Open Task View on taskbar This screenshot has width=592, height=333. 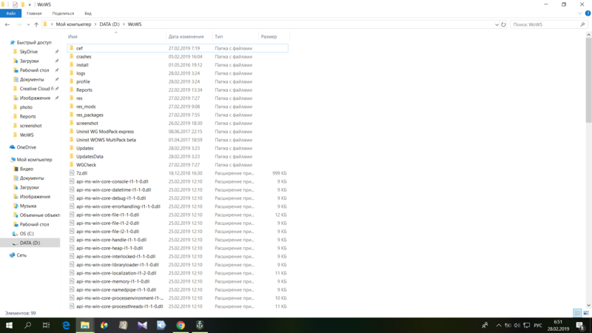[x=46, y=325]
